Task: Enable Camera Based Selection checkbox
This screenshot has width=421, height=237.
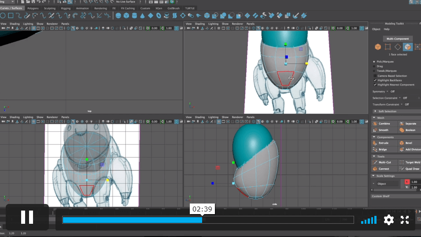Action: (x=375, y=76)
